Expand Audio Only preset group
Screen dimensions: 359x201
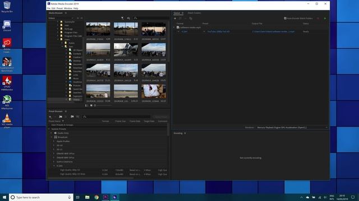point(51,133)
